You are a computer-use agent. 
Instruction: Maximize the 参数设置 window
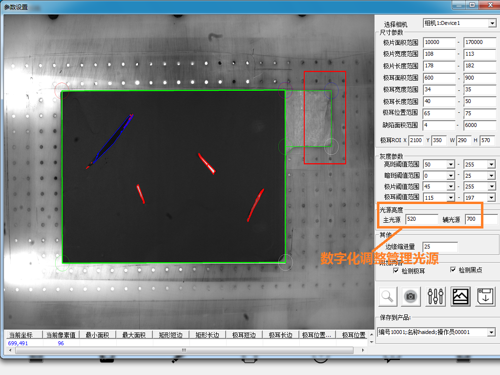coord(472,5)
